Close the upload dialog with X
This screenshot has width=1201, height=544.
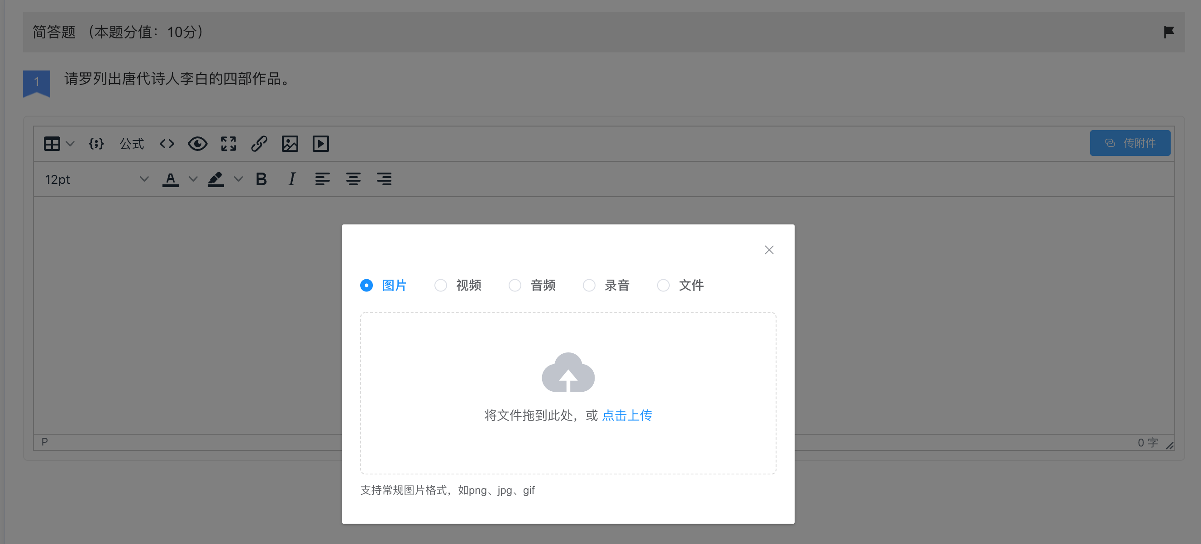(769, 250)
